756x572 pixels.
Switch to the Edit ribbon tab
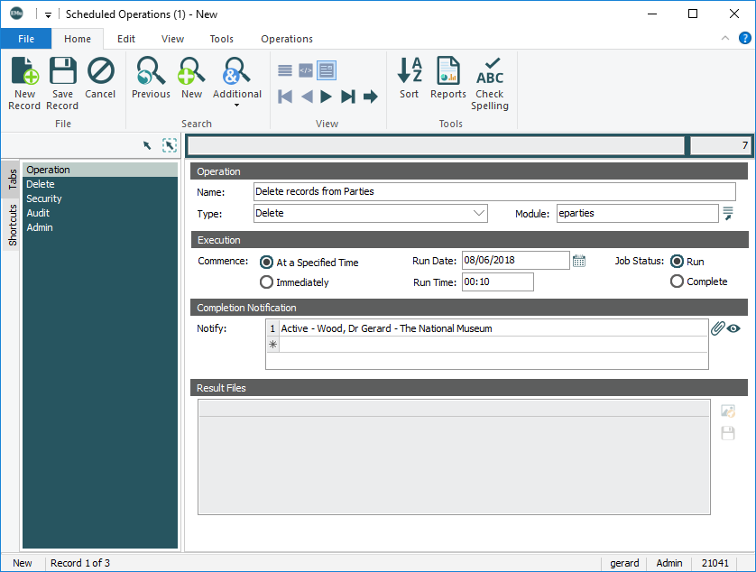[x=126, y=39]
